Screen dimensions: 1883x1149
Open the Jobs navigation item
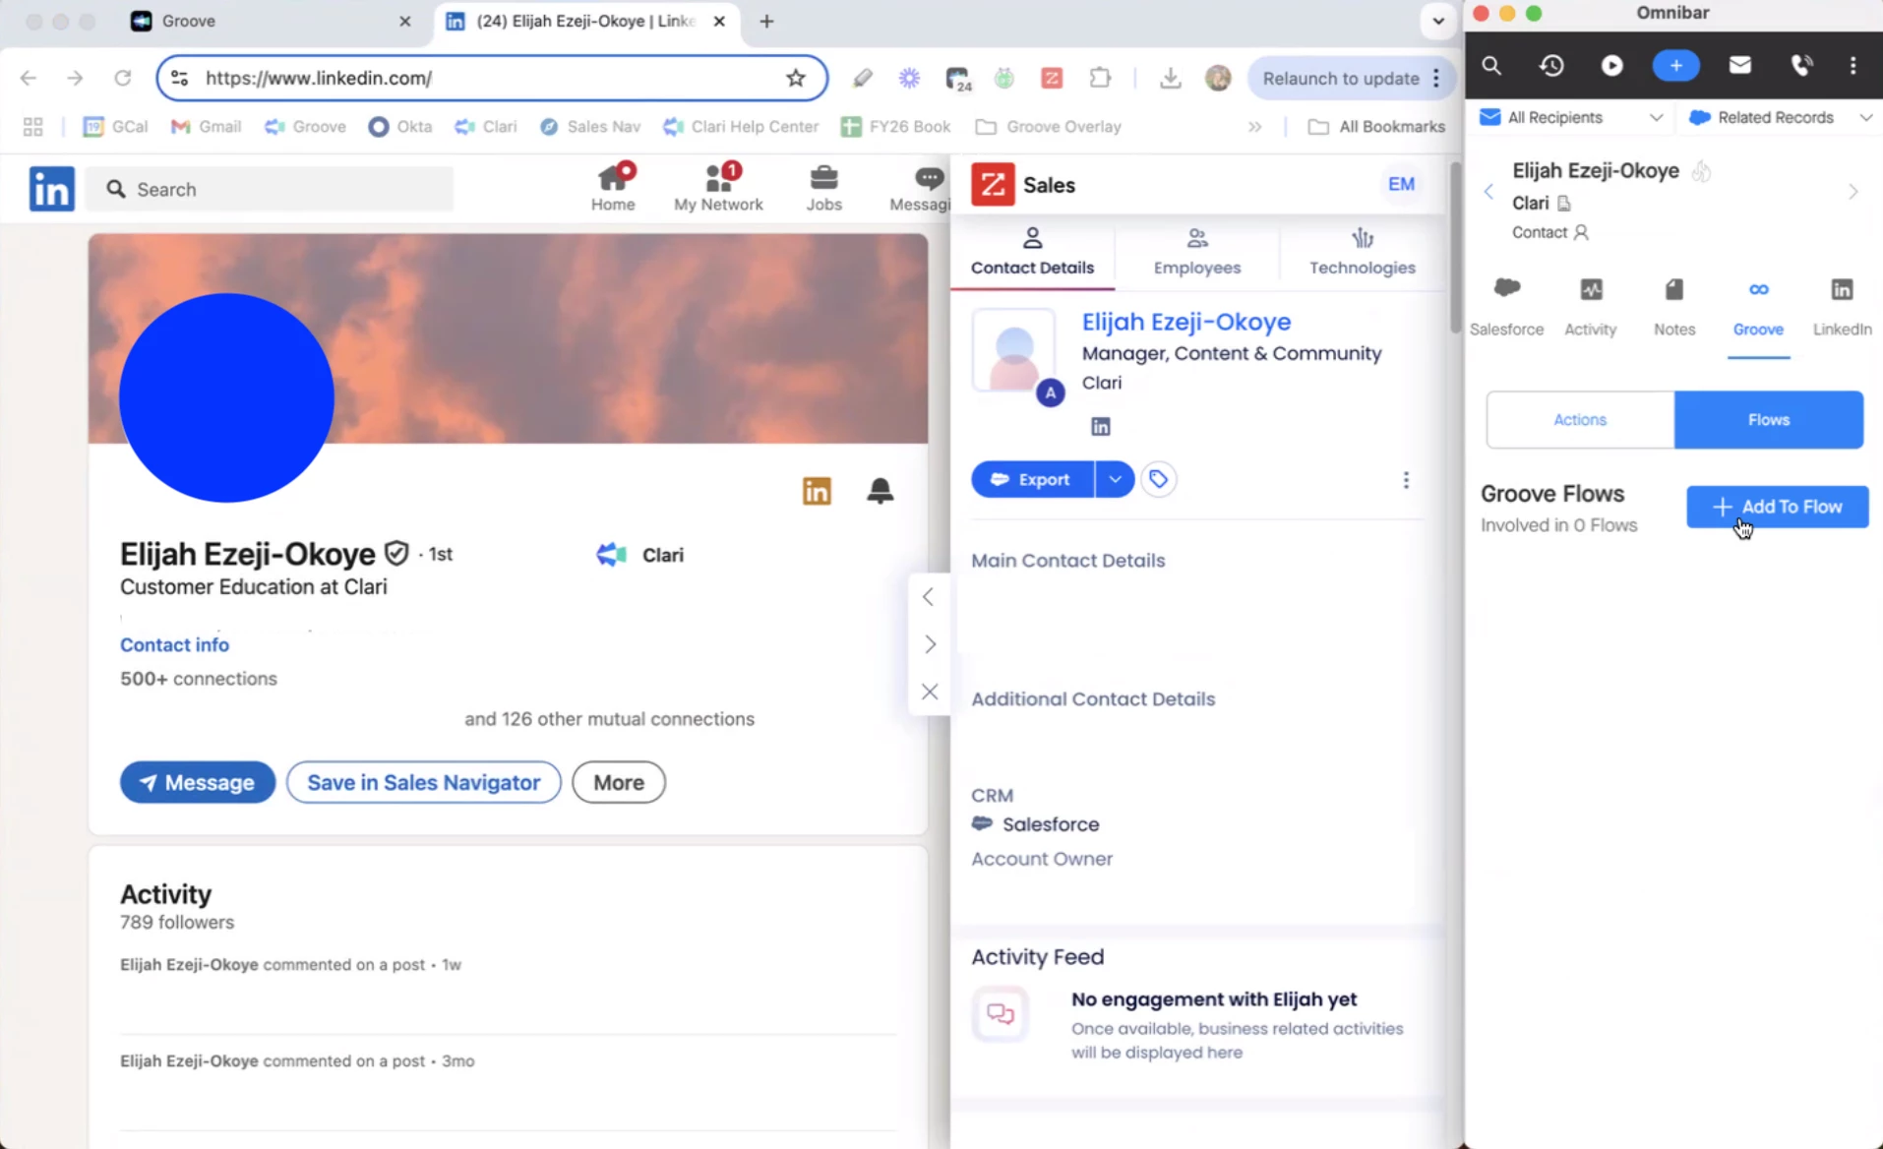click(823, 187)
